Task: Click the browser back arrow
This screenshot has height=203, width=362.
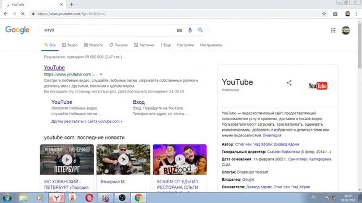Action: point(6,14)
